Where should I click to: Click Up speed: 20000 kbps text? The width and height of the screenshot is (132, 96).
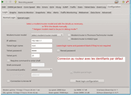[57, 90]
